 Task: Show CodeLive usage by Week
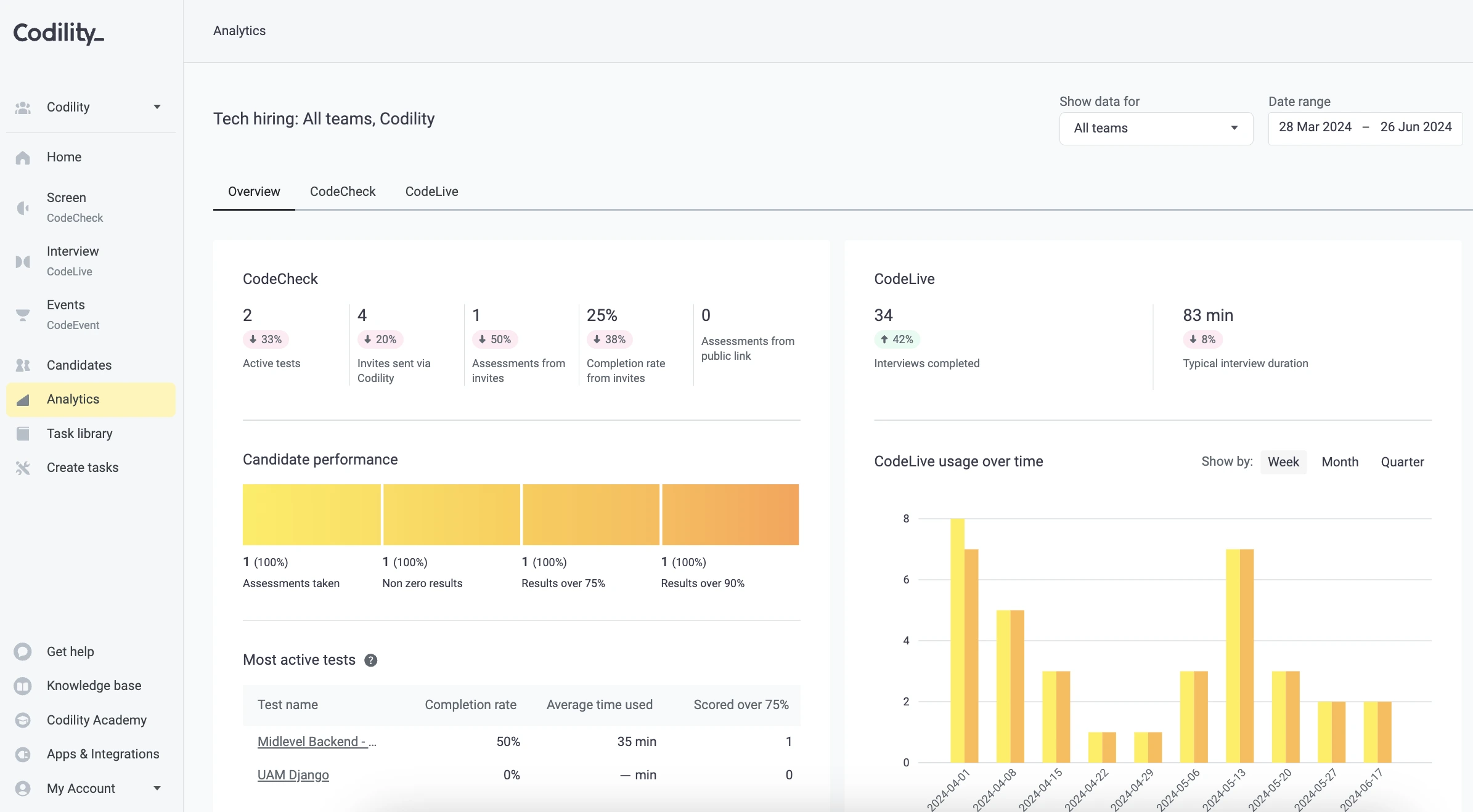coord(1283,462)
